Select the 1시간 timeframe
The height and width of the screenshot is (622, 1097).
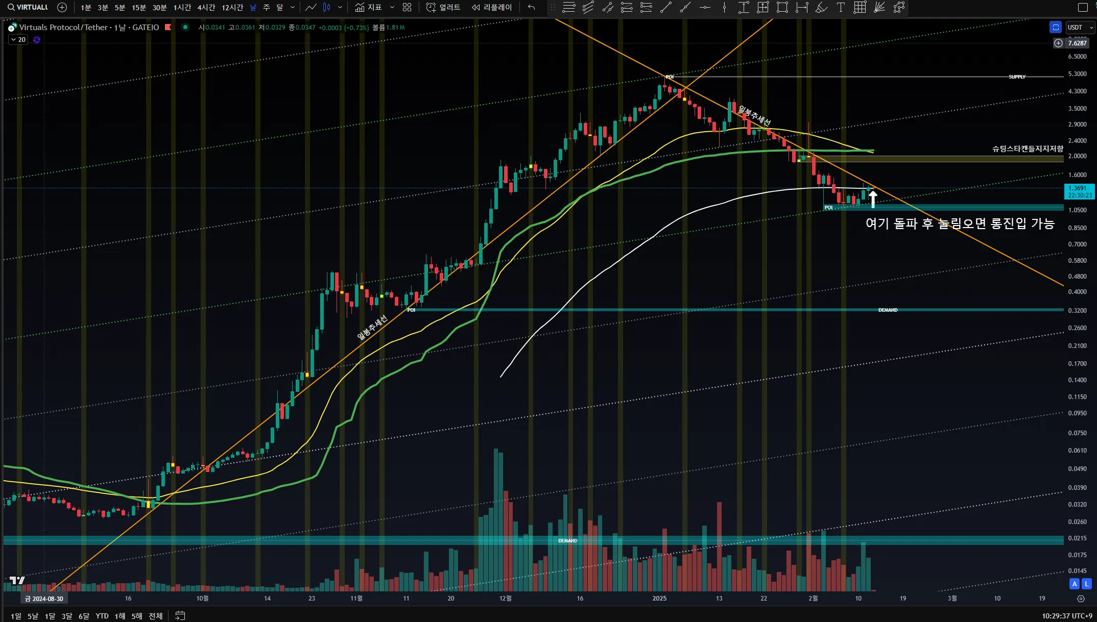(x=182, y=7)
